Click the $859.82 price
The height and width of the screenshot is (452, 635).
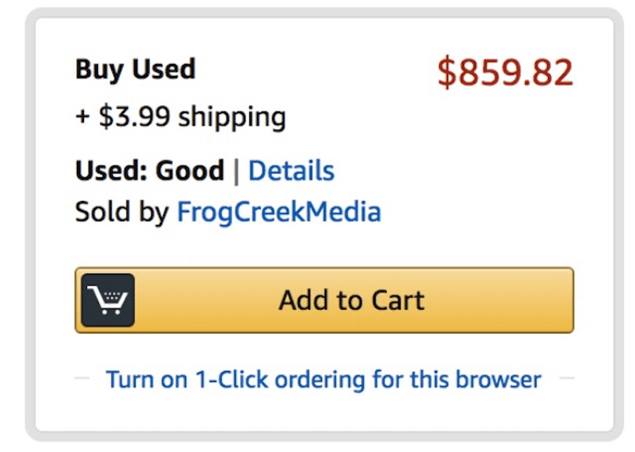pos(505,73)
